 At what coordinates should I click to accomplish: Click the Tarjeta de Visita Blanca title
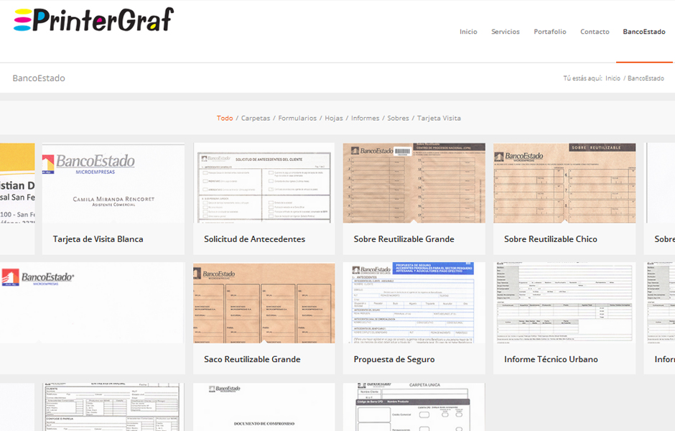pyautogui.click(x=98, y=239)
